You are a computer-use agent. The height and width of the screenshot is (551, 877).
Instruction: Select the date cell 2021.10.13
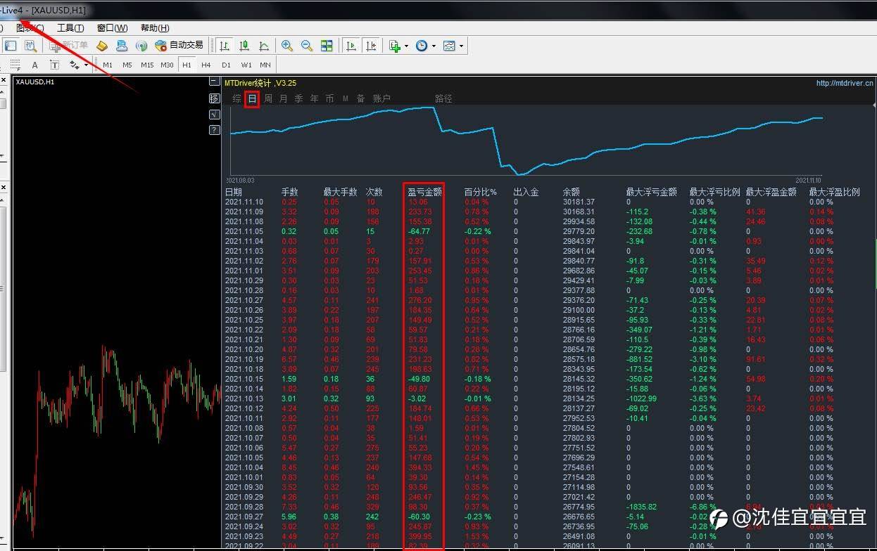pos(244,398)
